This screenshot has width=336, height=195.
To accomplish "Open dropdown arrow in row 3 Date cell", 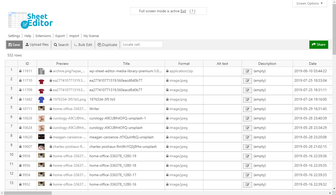I will tap(330, 89).
